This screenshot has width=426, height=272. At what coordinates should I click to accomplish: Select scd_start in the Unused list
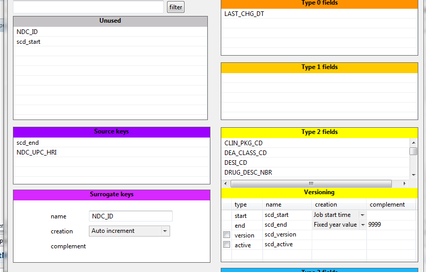click(110, 42)
